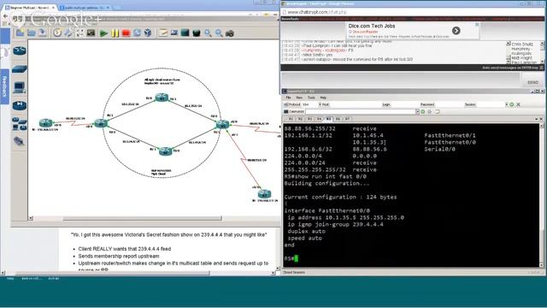Click the GNS3 save project icon

(x=43, y=33)
